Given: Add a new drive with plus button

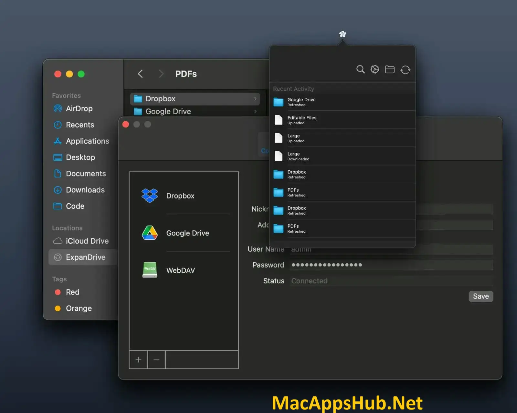Looking at the screenshot, I should coord(138,359).
